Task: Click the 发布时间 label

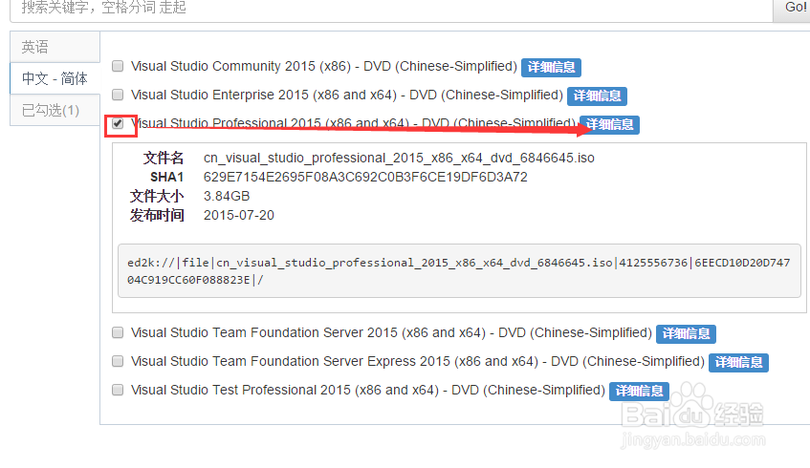Action: click(157, 215)
